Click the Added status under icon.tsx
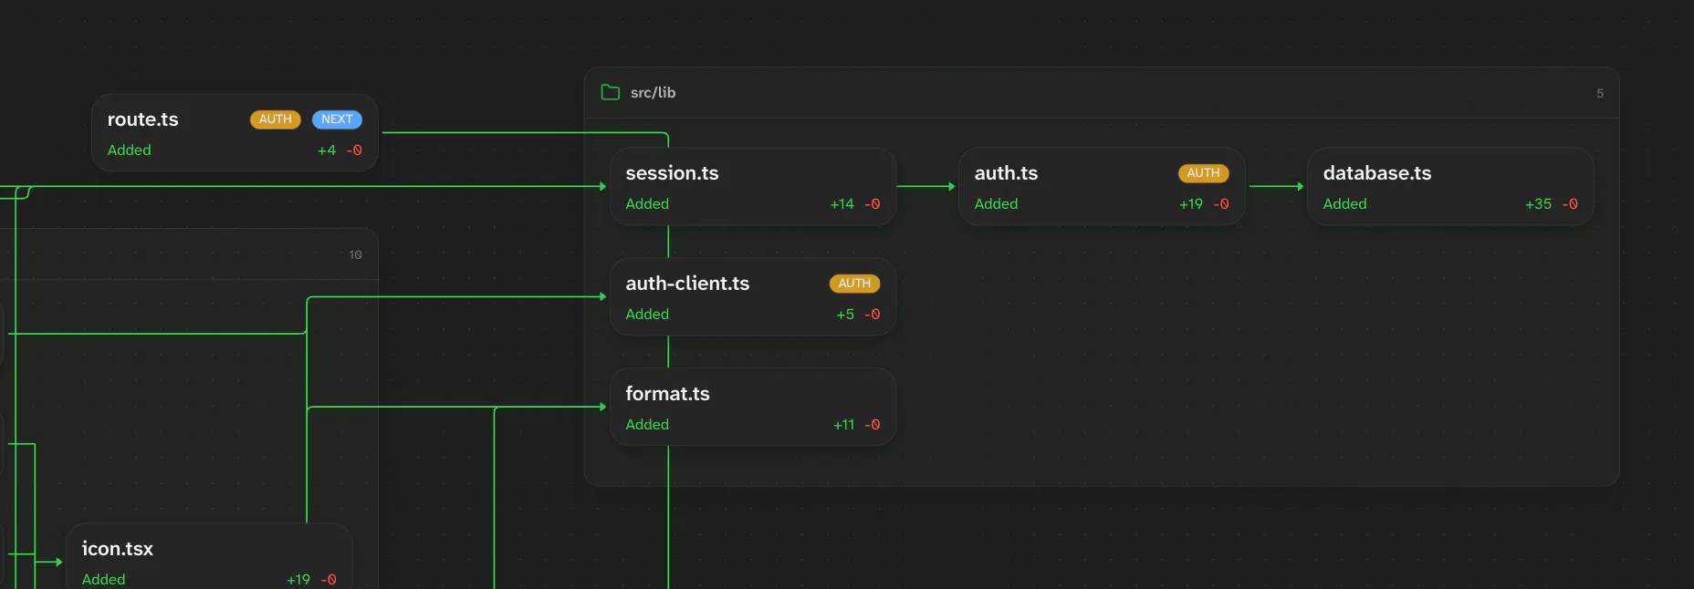 (103, 580)
